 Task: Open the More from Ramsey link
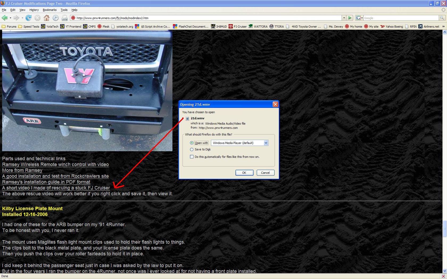pos(22,170)
